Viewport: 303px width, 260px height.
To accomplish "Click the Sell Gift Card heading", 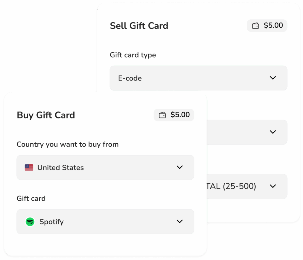I will tap(139, 26).
